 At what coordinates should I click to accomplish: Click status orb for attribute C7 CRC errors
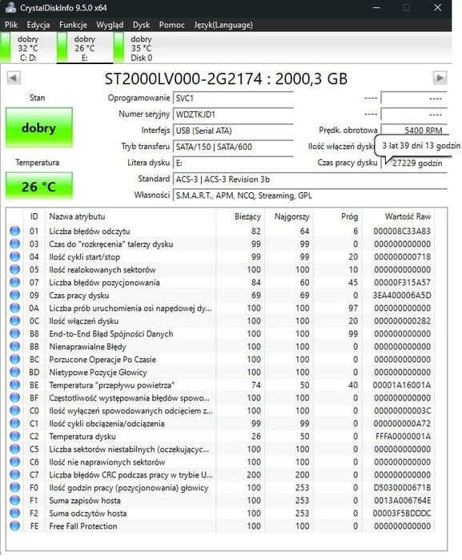point(14,474)
